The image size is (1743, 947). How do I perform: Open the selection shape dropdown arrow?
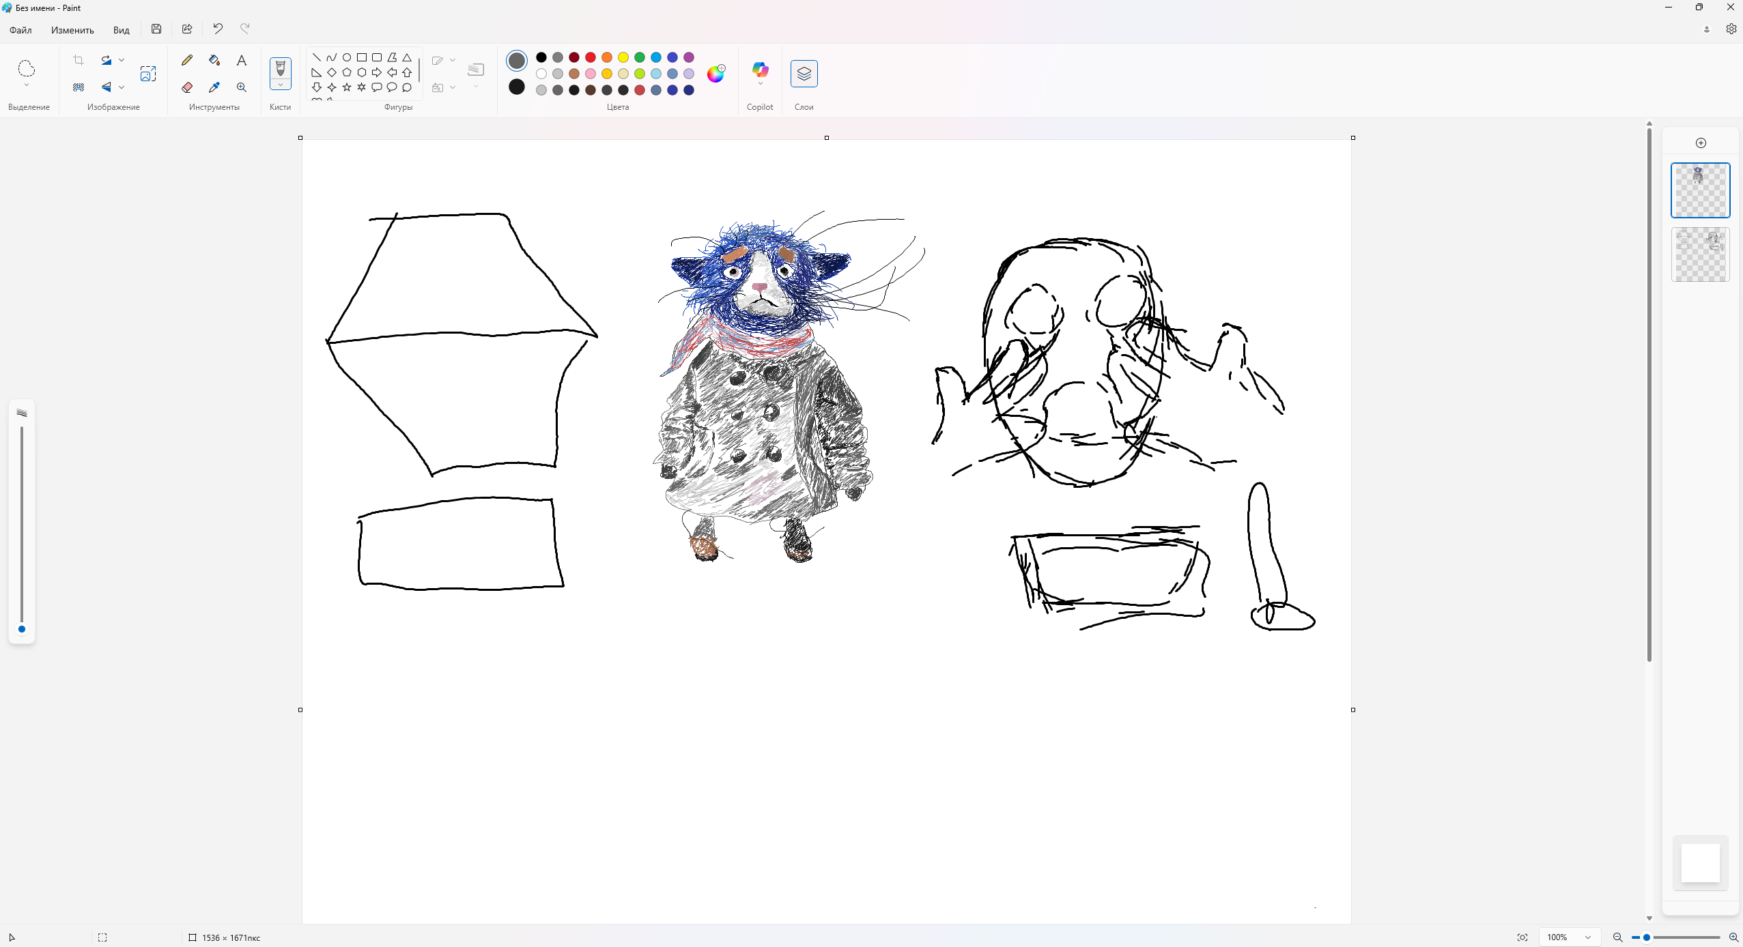pos(27,85)
